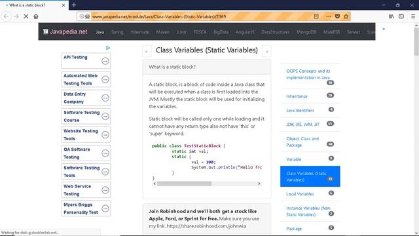Screen dimensions: 419x236
Task: Click the 'What is a static block?' heading
Action: 172,67
